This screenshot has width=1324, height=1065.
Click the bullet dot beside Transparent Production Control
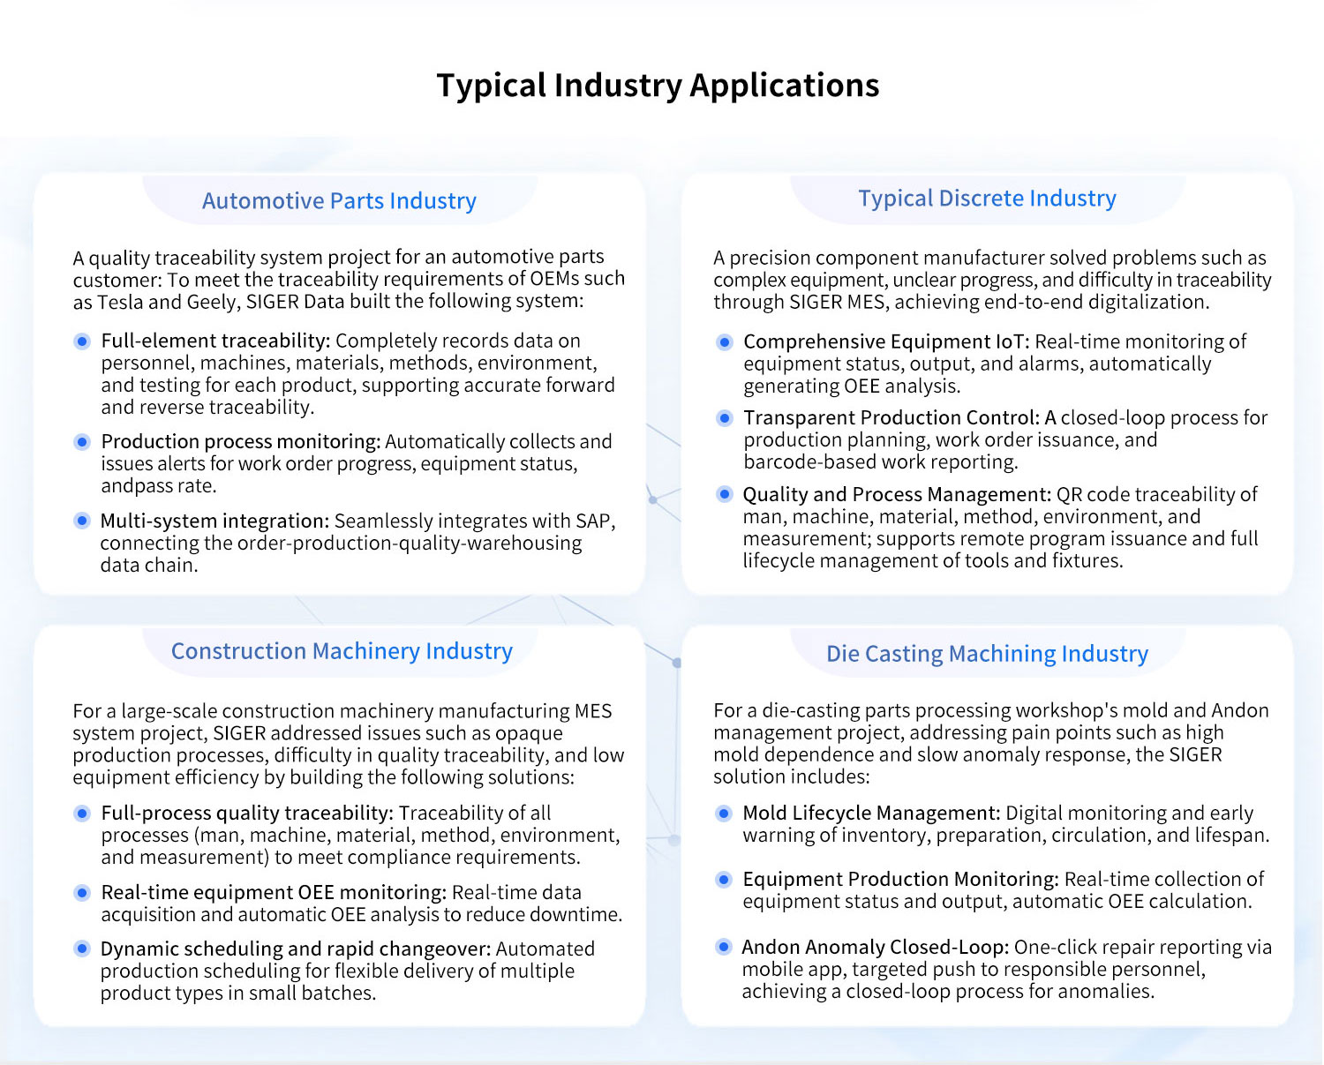(x=725, y=417)
